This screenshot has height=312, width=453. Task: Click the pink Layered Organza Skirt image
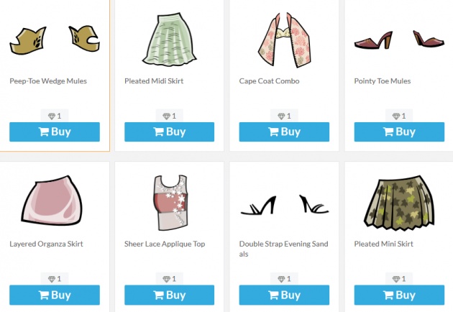pos(52,201)
